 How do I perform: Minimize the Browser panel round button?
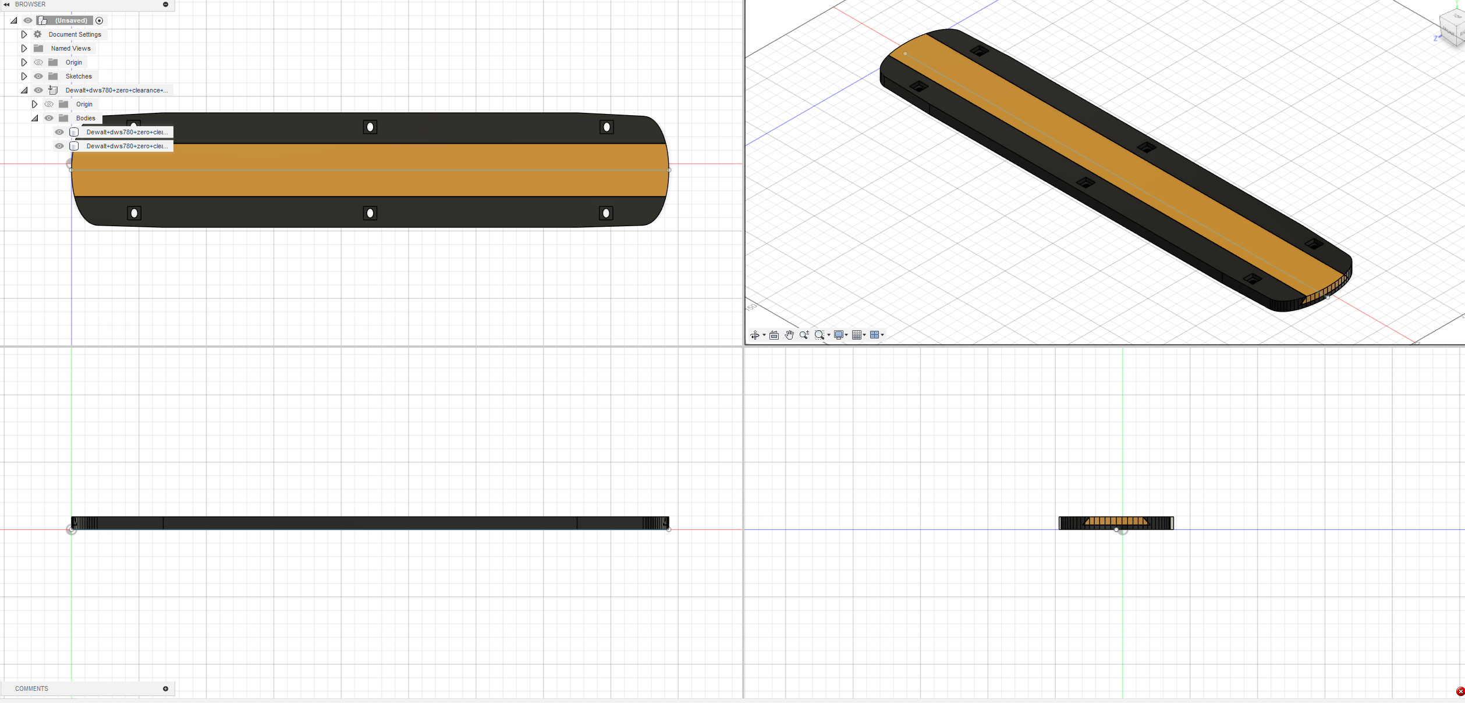point(165,4)
